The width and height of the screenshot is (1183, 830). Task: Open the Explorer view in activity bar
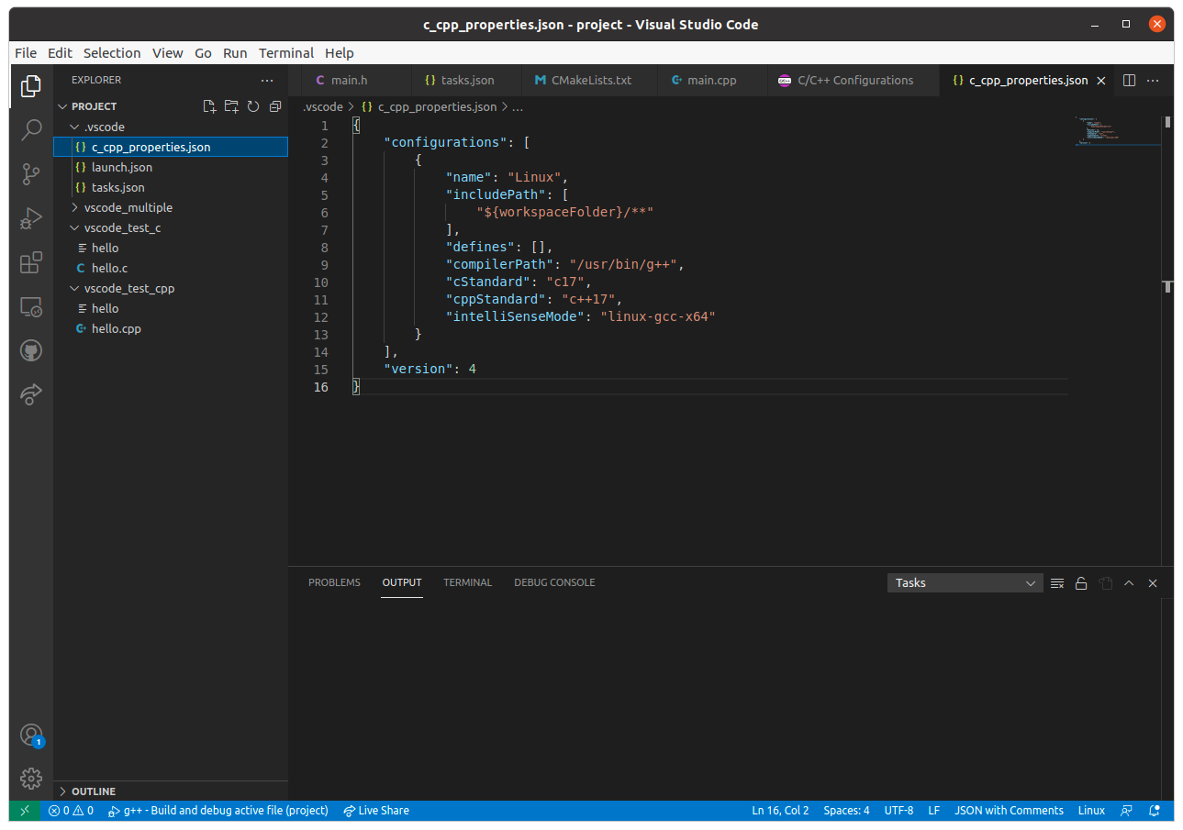click(x=31, y=86)
